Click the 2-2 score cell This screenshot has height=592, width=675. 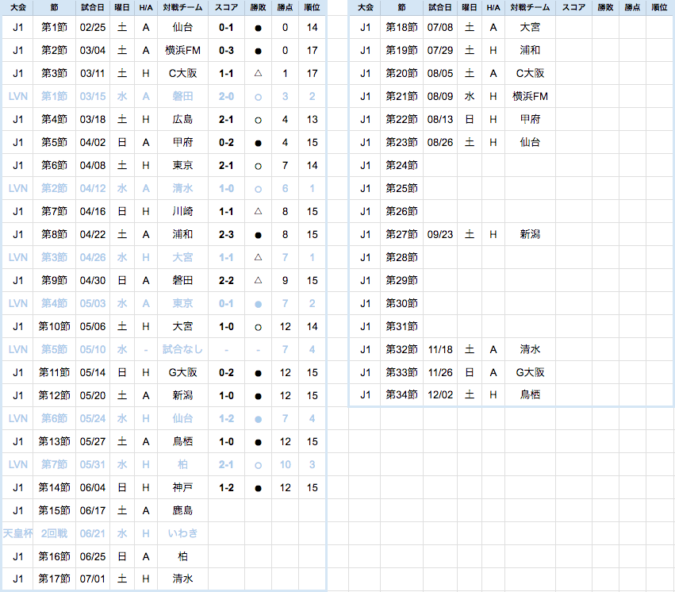click(x=226, y=281)
